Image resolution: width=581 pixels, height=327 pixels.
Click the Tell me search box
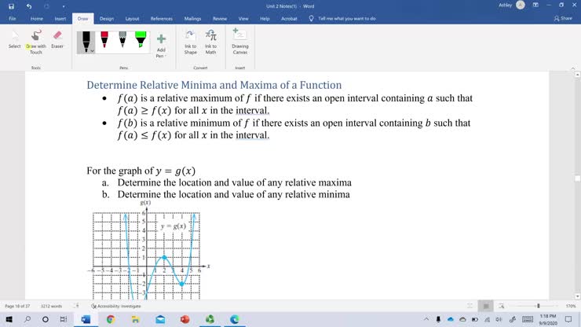[x=346, y=18]
